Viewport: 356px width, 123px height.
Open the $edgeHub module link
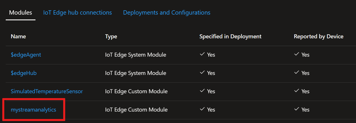pyautogui.click(x=24, y=73)
